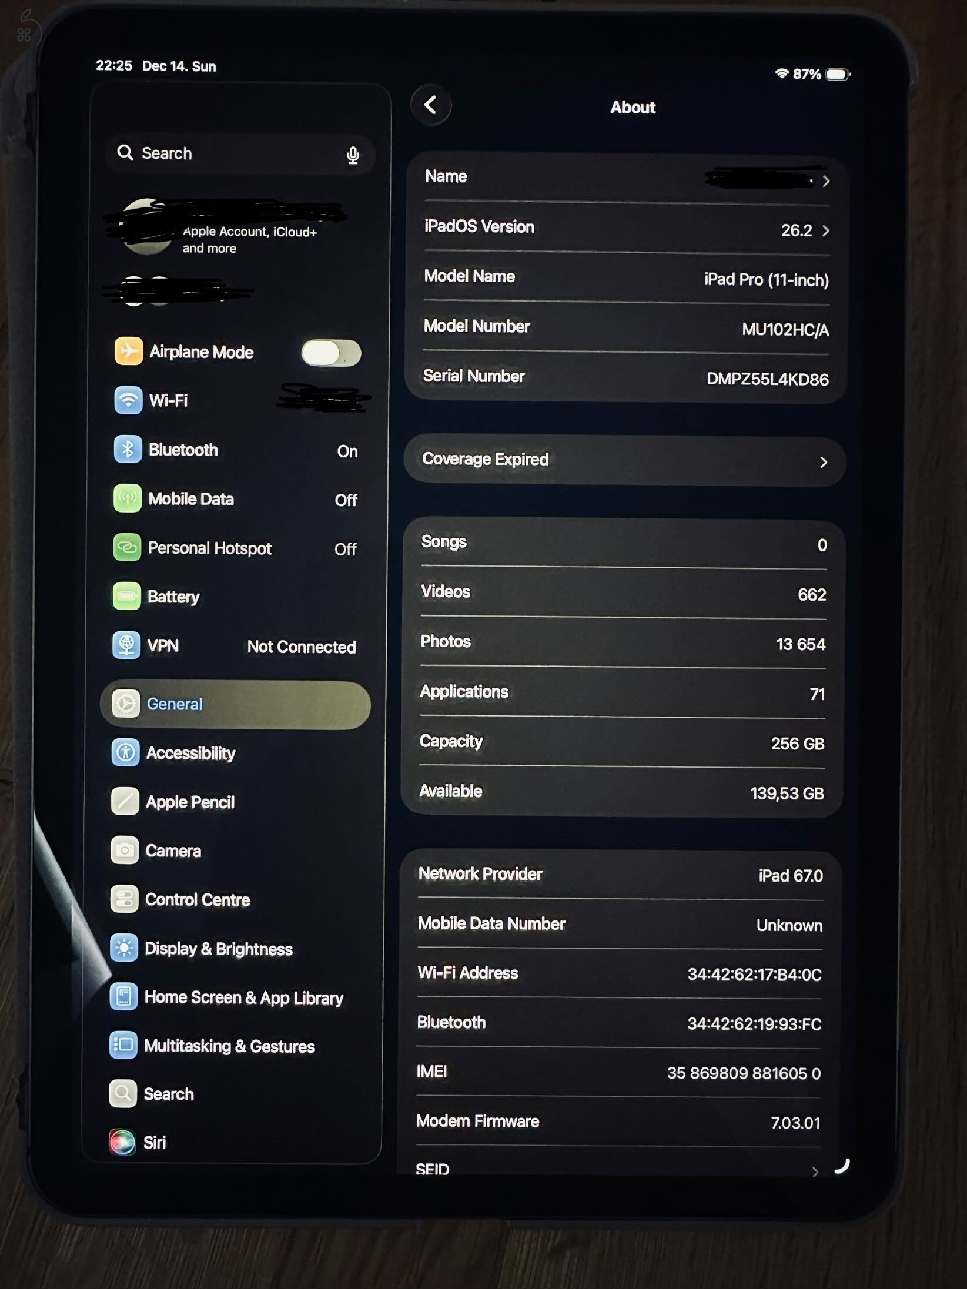Toggle Airplane Mode on

[331, 351]
